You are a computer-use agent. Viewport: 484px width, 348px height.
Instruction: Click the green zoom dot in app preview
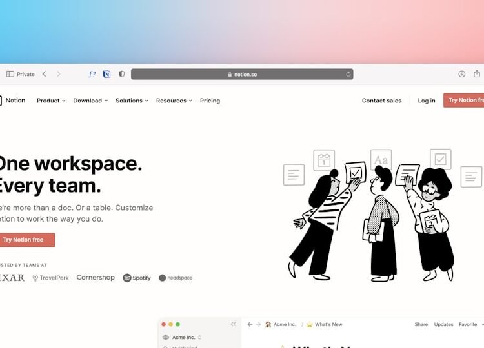click(178, 324)
